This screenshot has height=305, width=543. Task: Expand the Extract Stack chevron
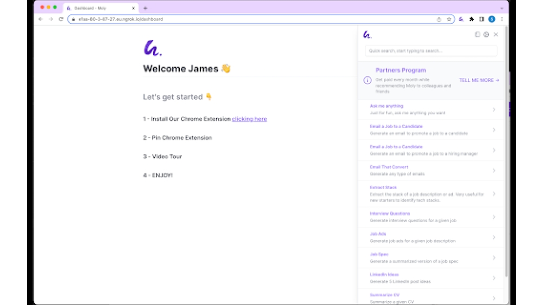(x=494, y=194)
